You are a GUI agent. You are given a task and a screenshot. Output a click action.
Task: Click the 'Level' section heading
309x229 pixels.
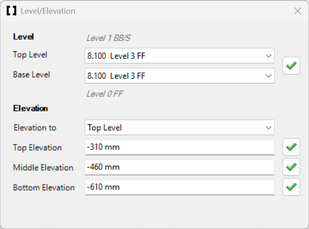click(23, 37)
